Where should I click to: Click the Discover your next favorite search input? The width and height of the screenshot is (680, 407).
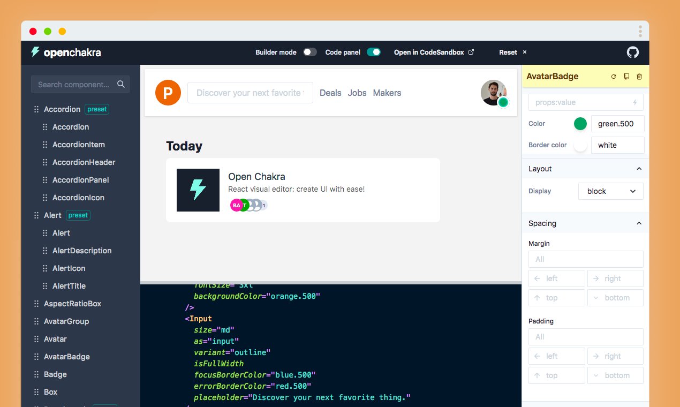coord(250,93)
